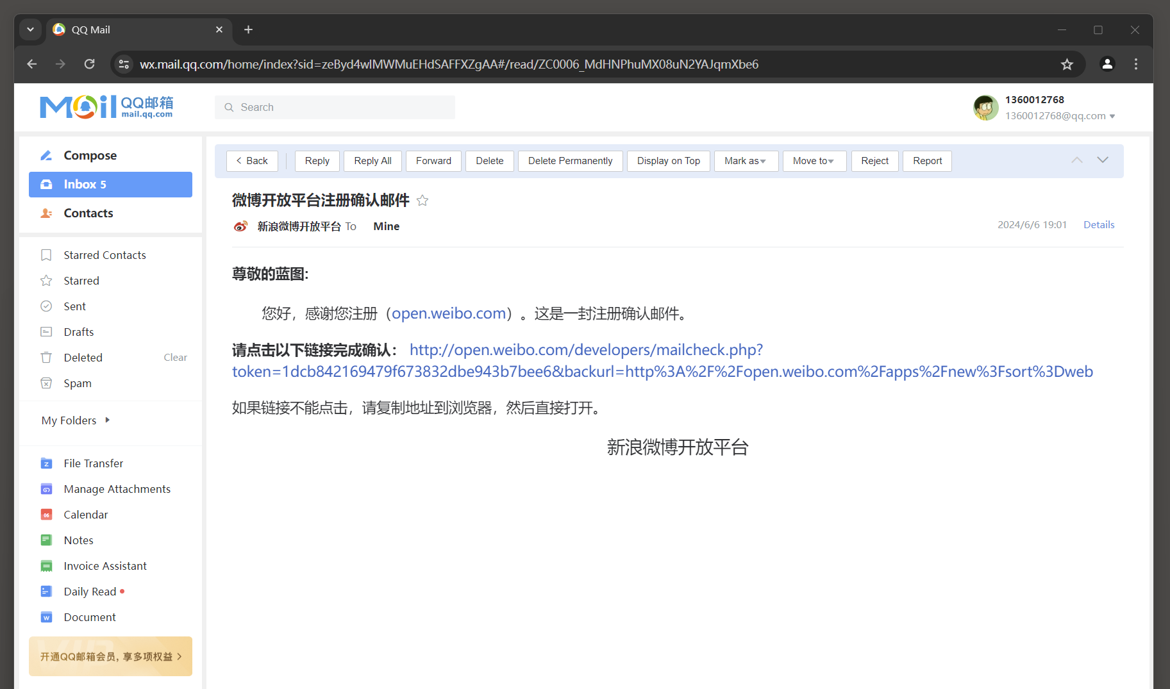Screen dimensions: 1170x689
Task: Open the open.weibo.com link in the greeting
Action: click(449, 313)
